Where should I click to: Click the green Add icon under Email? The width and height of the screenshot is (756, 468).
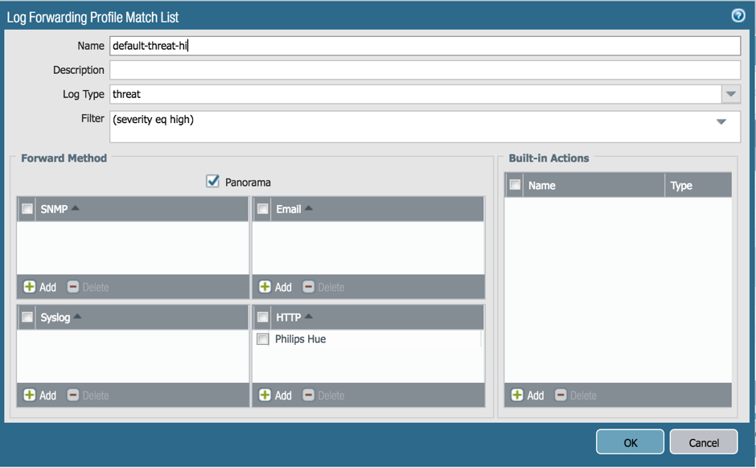tap(265, 287)
